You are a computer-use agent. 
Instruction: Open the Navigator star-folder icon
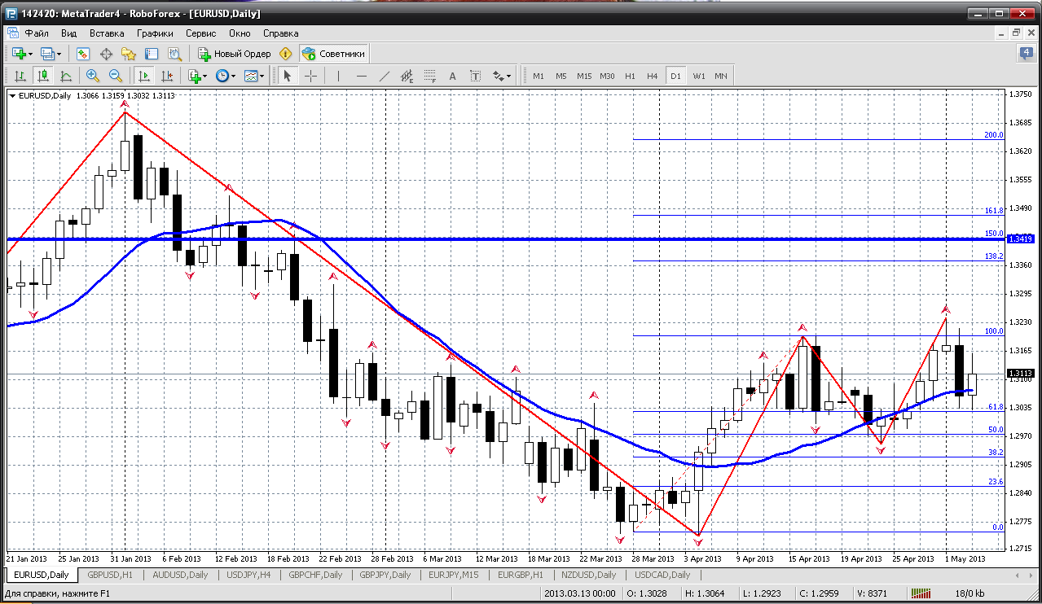[129, 54]
